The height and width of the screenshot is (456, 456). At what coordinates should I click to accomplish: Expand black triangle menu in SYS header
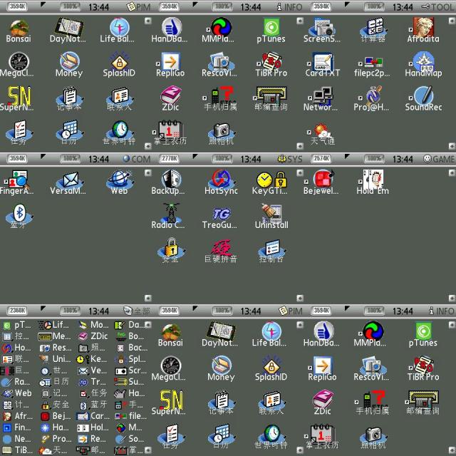coord(195,157)
